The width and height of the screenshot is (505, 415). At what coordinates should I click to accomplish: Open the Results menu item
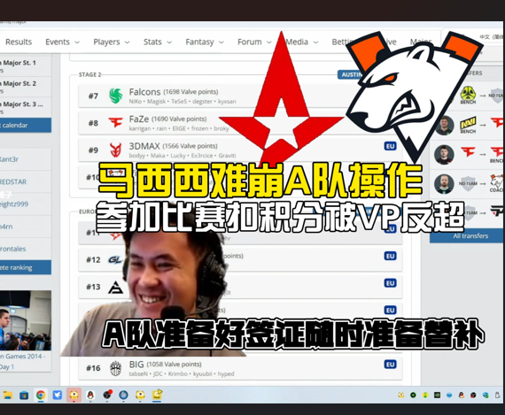pos(19,42)
